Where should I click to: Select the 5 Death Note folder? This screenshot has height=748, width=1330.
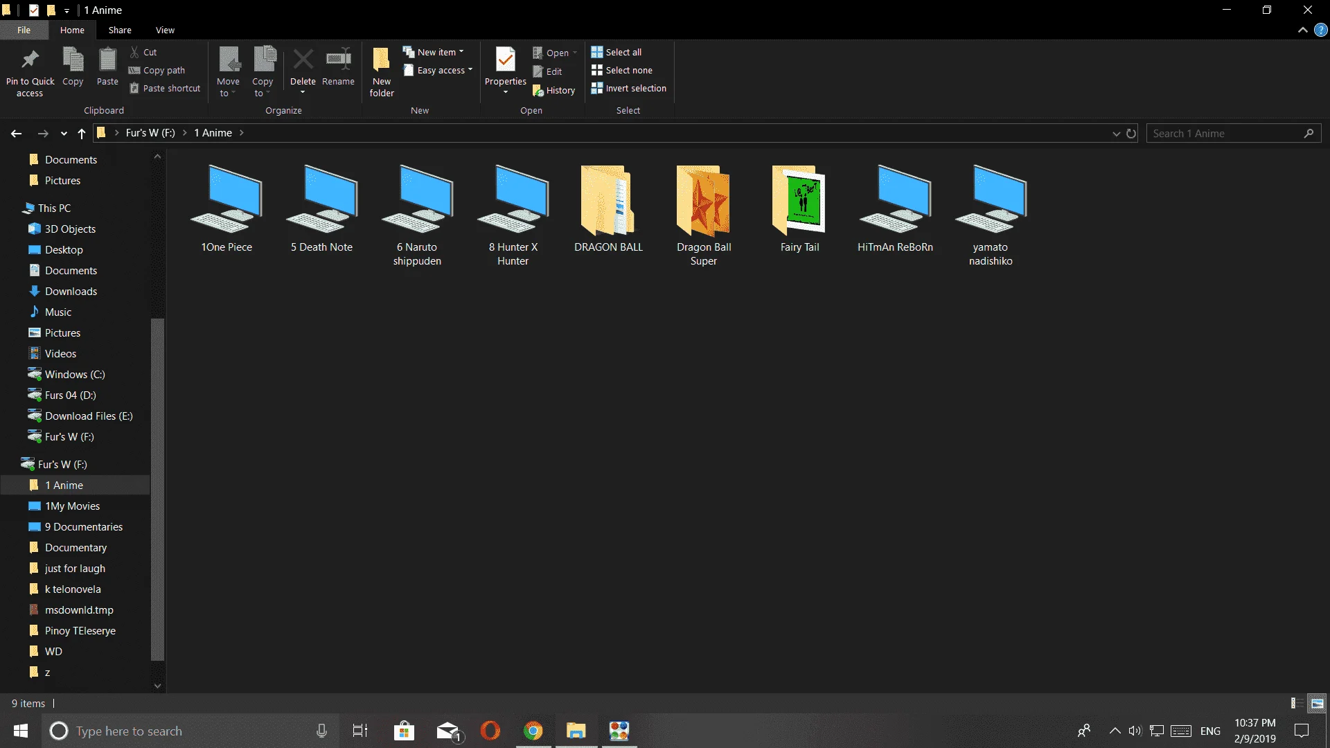[321, 209]
